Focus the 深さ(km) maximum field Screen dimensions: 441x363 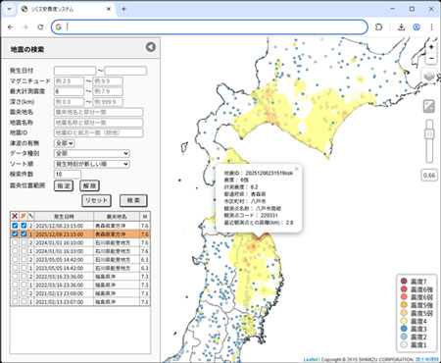(108, 102)
